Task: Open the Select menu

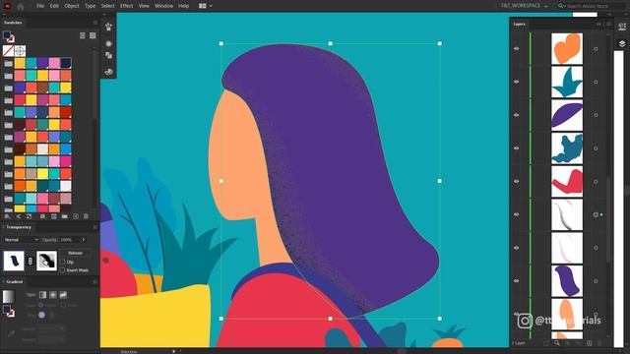Action: click(107, 6)
